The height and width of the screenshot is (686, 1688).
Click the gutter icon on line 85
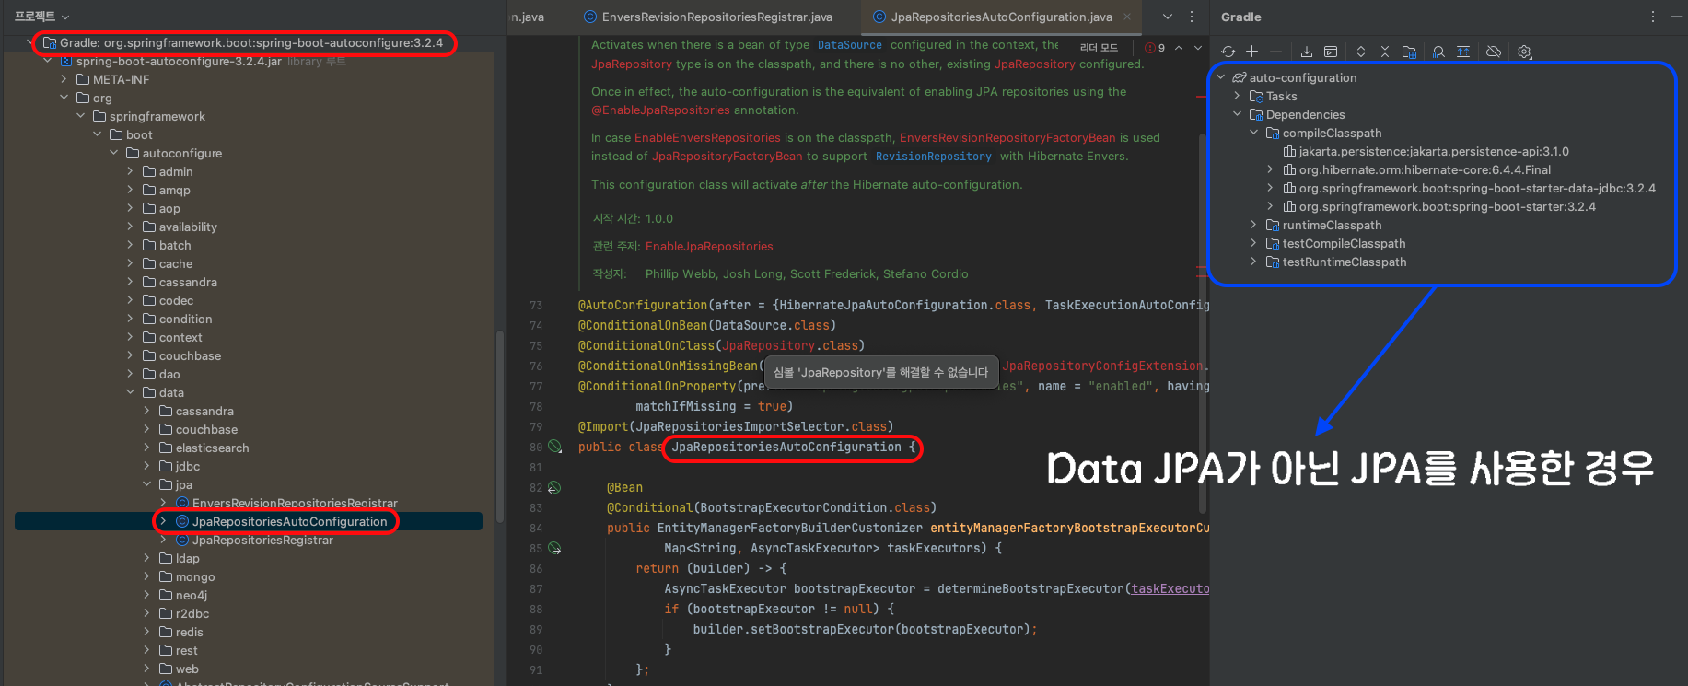(554, 548)
